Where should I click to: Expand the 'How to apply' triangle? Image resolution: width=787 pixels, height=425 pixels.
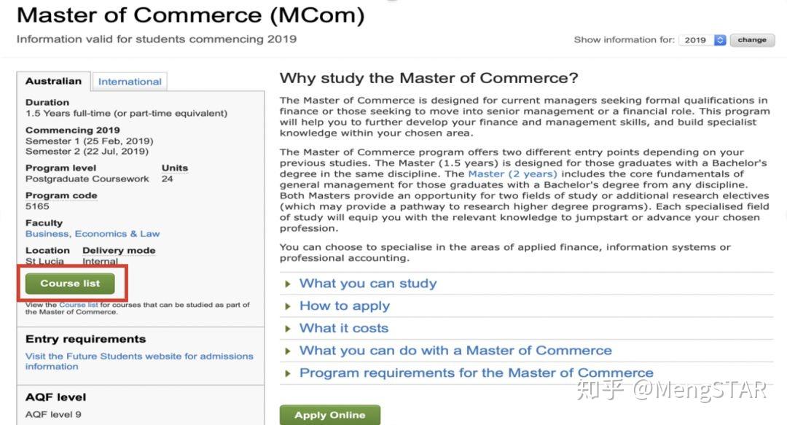(288, 306)
